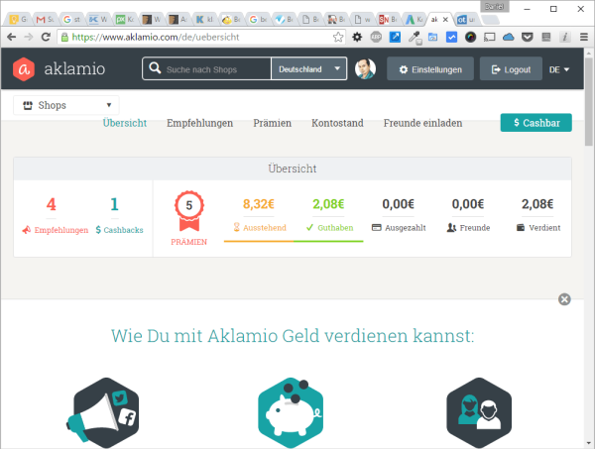Open Einstellungen settings
Image resolution: width=595 pixels, height=449 pixels.
click(x=430, y=69)
